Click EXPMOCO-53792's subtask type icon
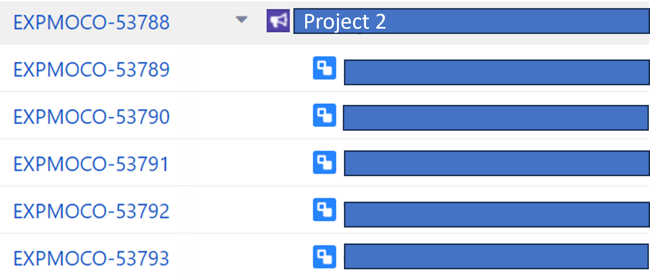This screenshot has width=650, height=278. click(324, 210)
